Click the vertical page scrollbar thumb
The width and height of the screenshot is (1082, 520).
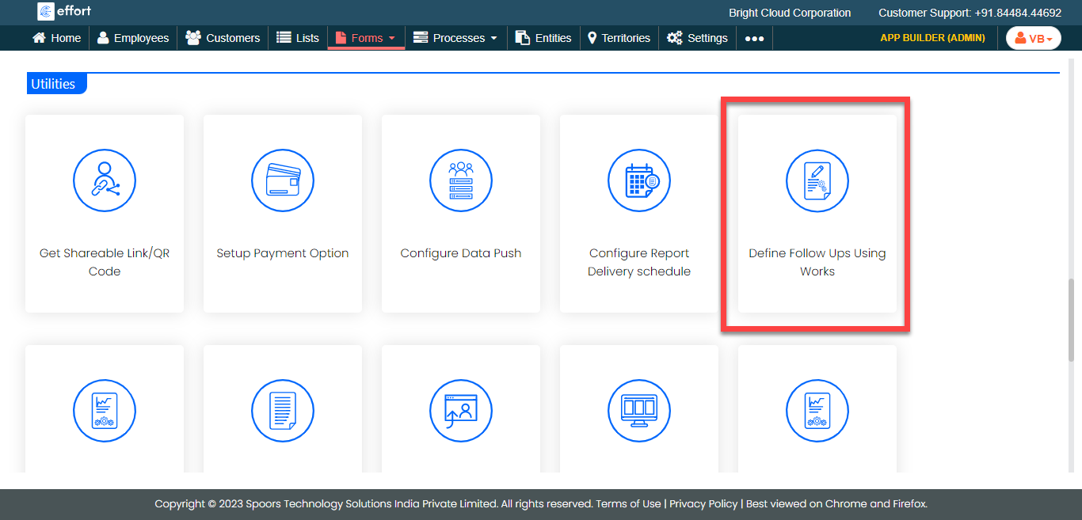pyautogui.click(x=1072, y=318)
